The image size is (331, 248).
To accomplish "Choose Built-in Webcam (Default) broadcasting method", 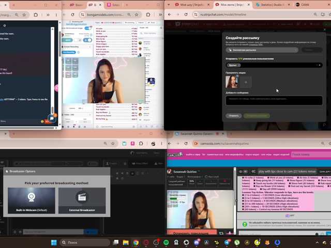I will 32,200.
